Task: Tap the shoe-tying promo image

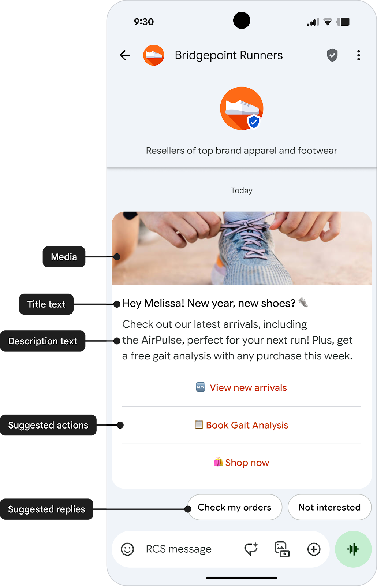Action: 241,248
